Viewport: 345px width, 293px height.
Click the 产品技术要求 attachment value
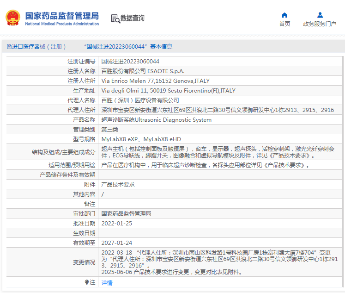(x=118, y=184)
